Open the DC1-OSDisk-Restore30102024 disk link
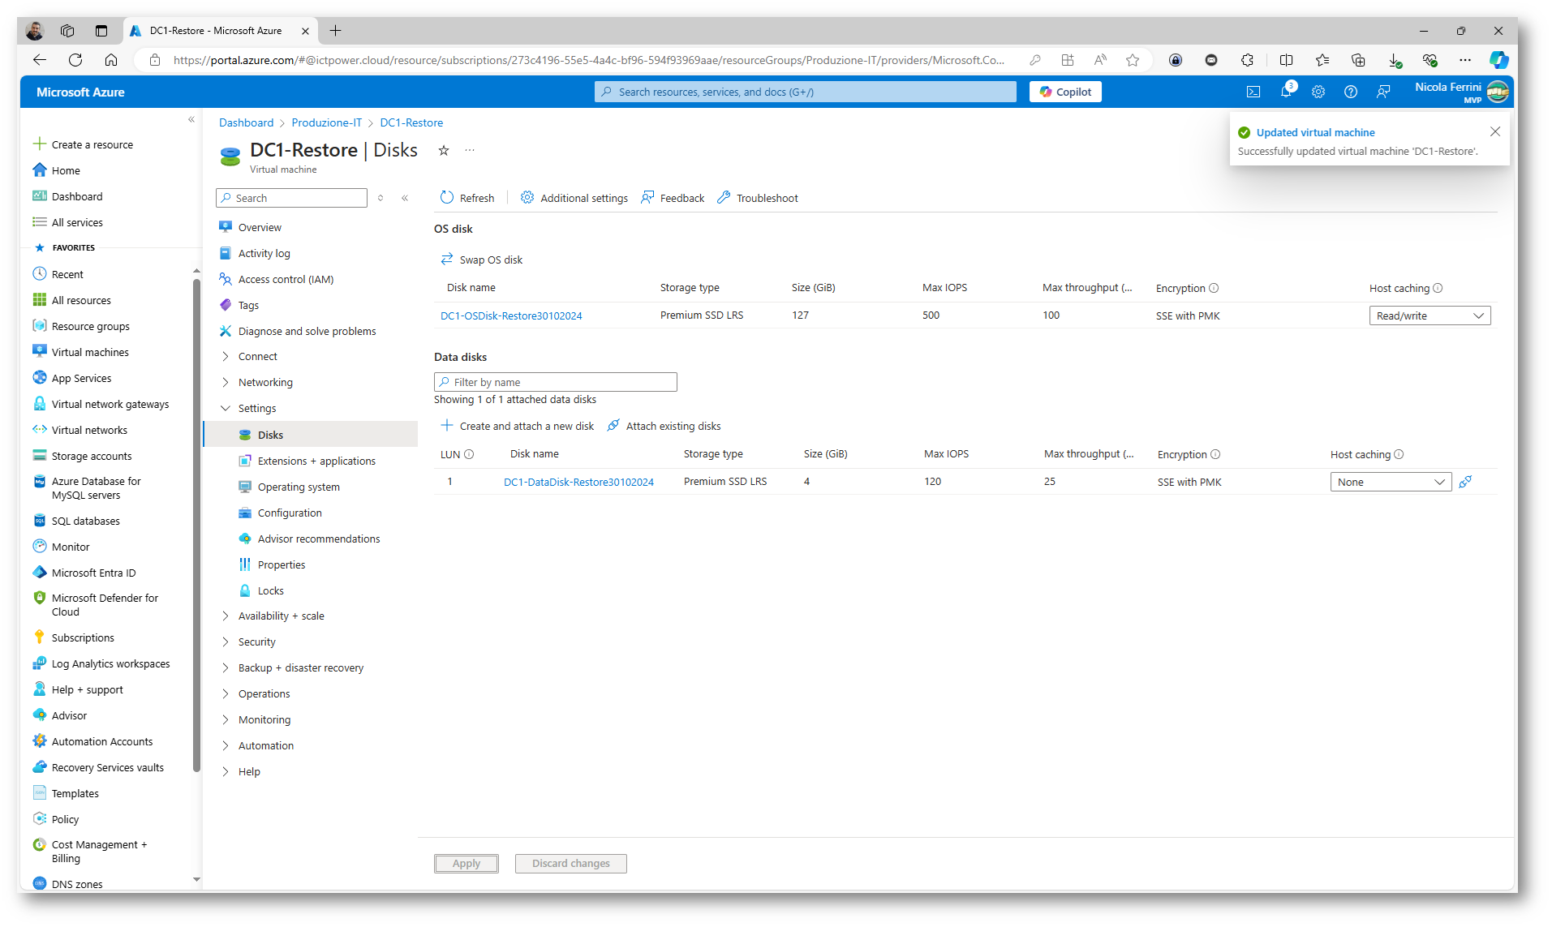This screenshot has height=927, width=1552. click(511, 315)
